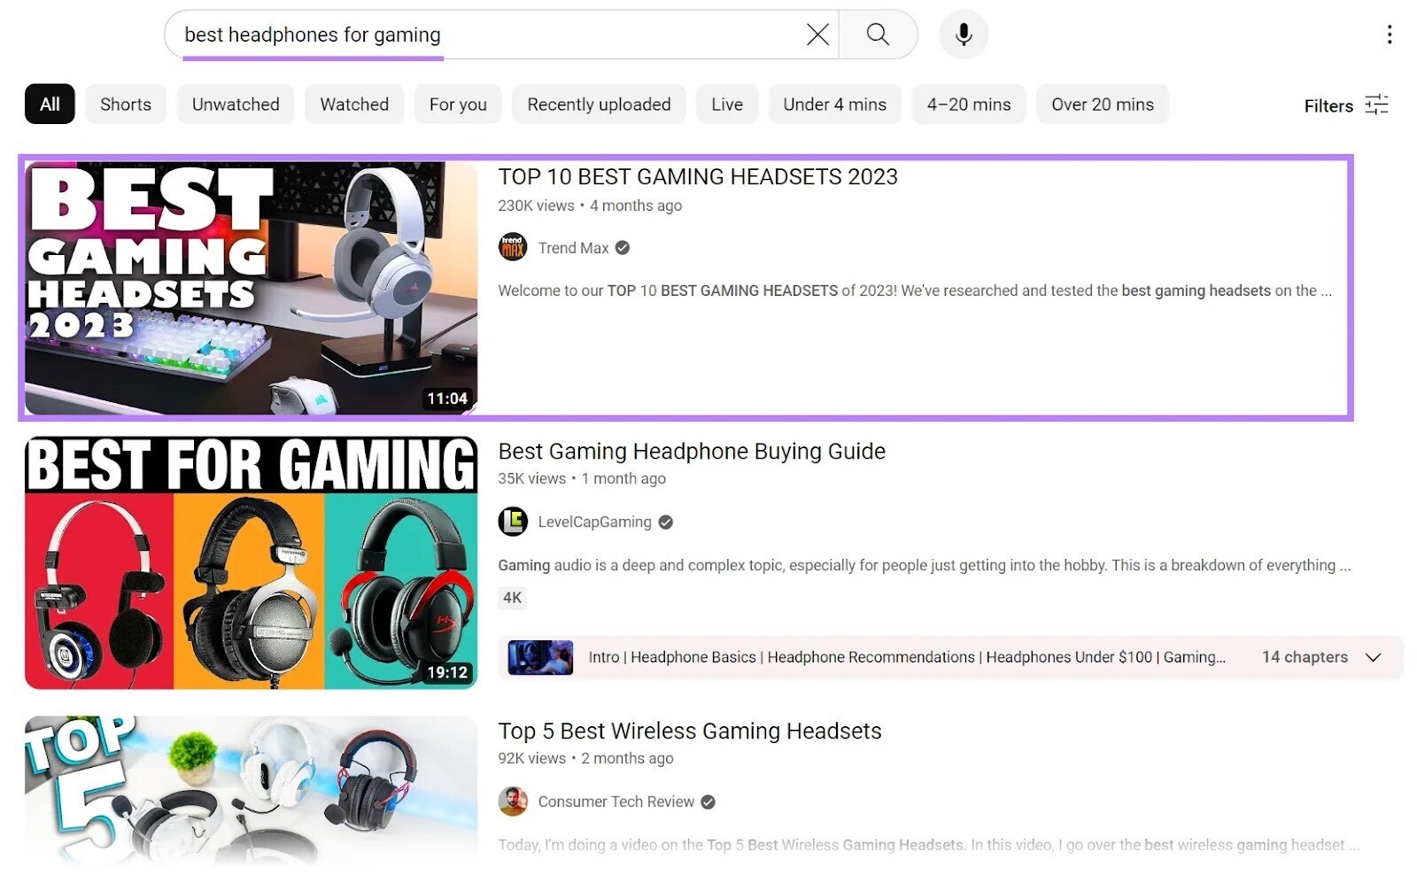
Task: Open the Filters panel icon
Action: pos(1377,105)
